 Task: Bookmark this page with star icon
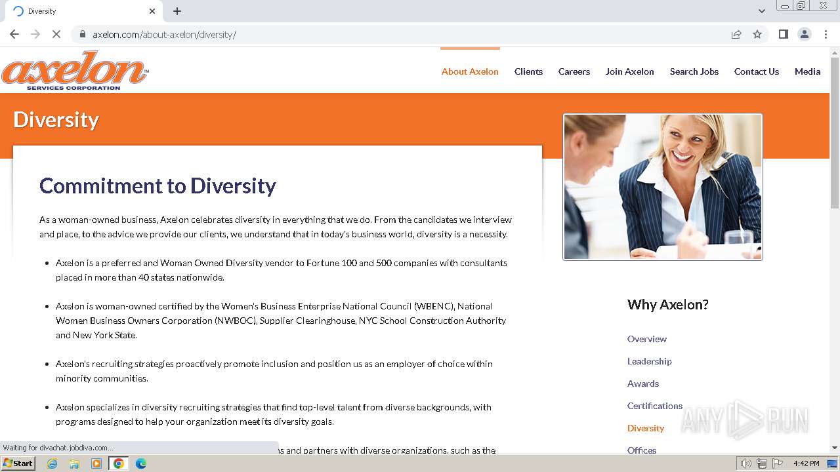pyautogui.click(x=757, y=34)
